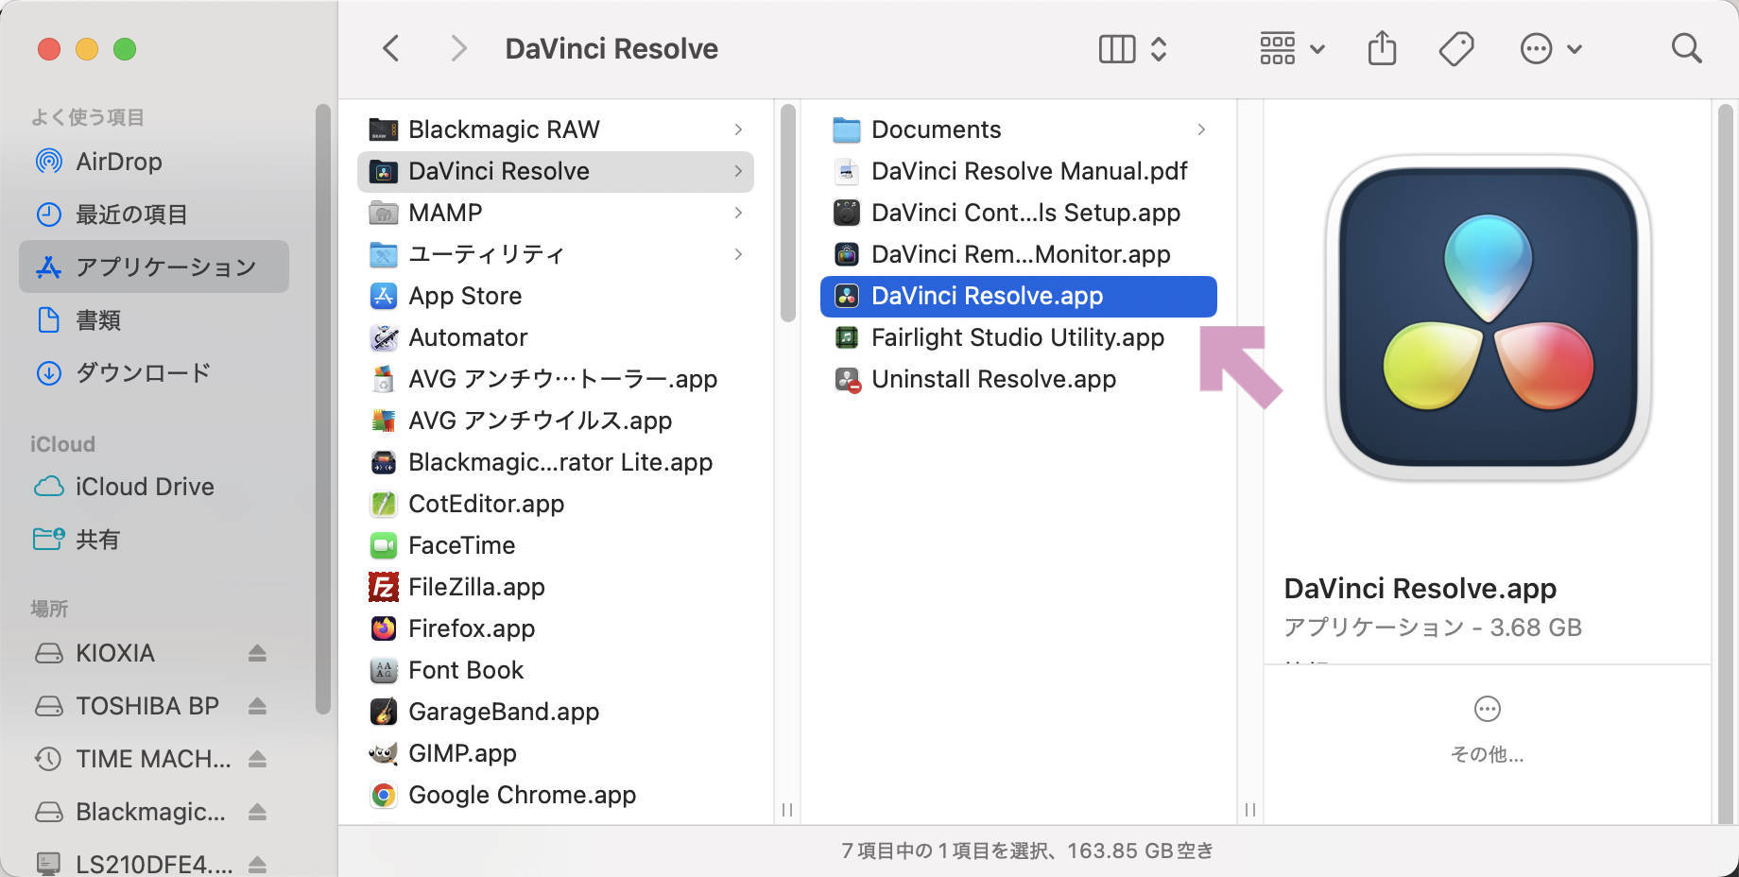Expand the Documents folder chevron
The width and height of the screenshot is (1739, 877).
point(1202,129)
